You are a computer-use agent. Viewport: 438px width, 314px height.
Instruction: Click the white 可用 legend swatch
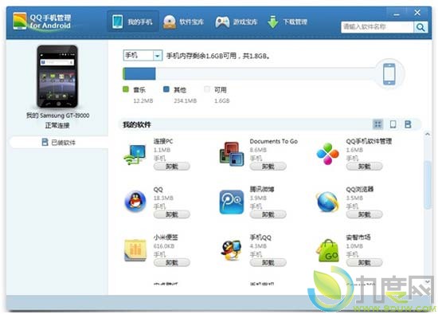pyautogui.click(x=207, y=89)
